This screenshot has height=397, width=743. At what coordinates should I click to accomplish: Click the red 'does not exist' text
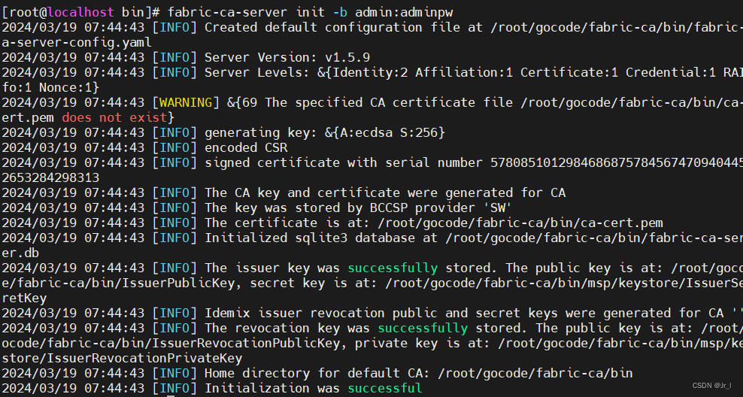[x=114, y=117]
